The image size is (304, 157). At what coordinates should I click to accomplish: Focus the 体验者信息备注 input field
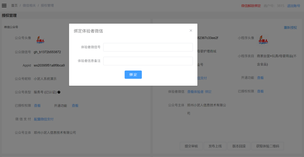148,61
